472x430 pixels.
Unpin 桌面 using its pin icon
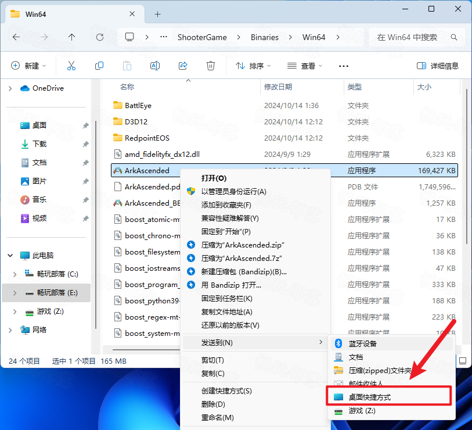click(86, 126)
